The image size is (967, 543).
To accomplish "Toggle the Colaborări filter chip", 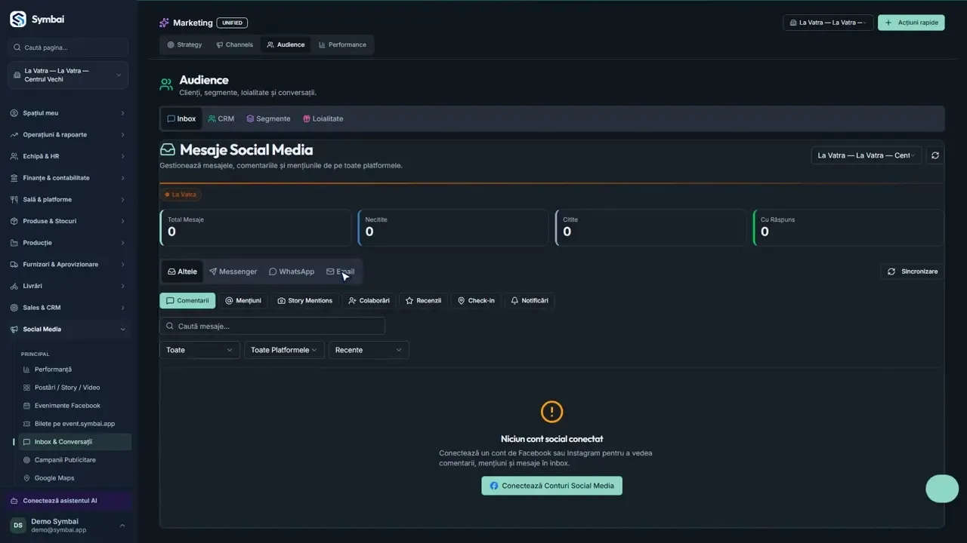I will point(369,301).
